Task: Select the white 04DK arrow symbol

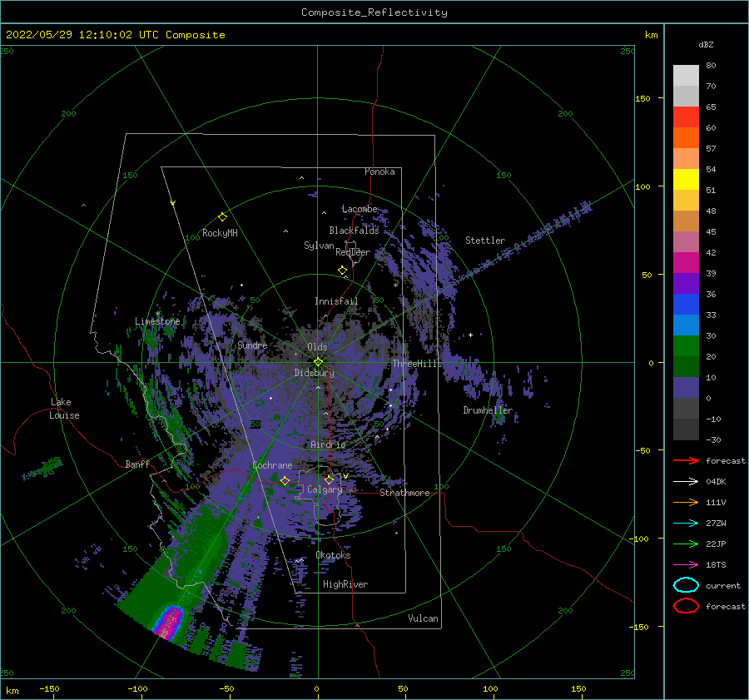Action: pos(686,482)
